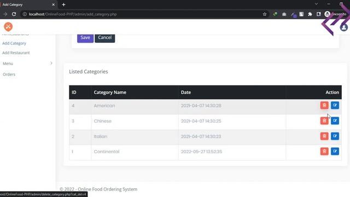This screenshot has height=197, width=350.
Task: Delete the Italian category
Action: pyautogui.click(x=324, y=136)
